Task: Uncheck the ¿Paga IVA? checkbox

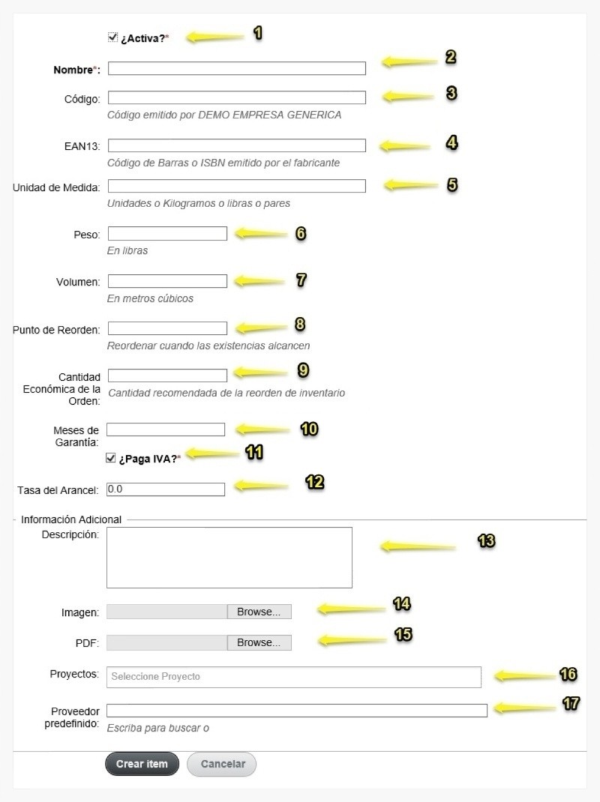Action: click(x=110, y=458)
